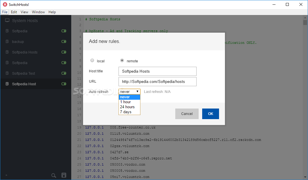Select the backup hosts entry
Viewport: 308px width, 180px height.
pos(35,41)
